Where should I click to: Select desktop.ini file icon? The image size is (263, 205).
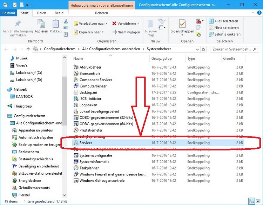click(76, 92)
